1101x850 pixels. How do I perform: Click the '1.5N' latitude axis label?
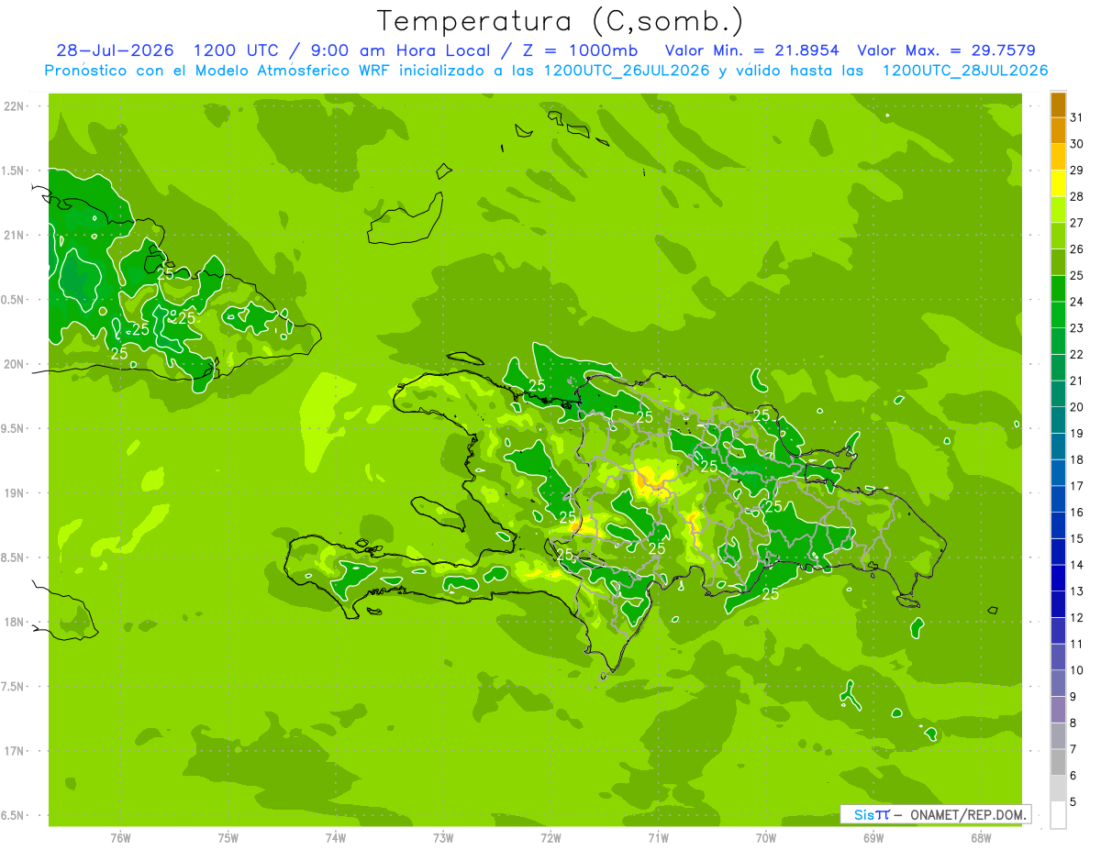14,171
